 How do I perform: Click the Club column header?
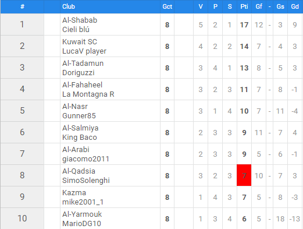tap(69, 6)
